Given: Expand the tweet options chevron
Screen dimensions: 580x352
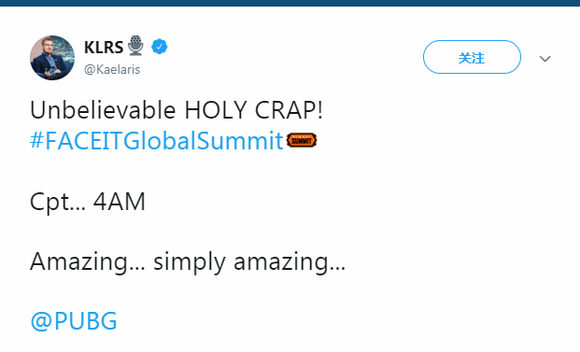Looking at the screenshot, I should pyautogui.click(x=545, y=59).
